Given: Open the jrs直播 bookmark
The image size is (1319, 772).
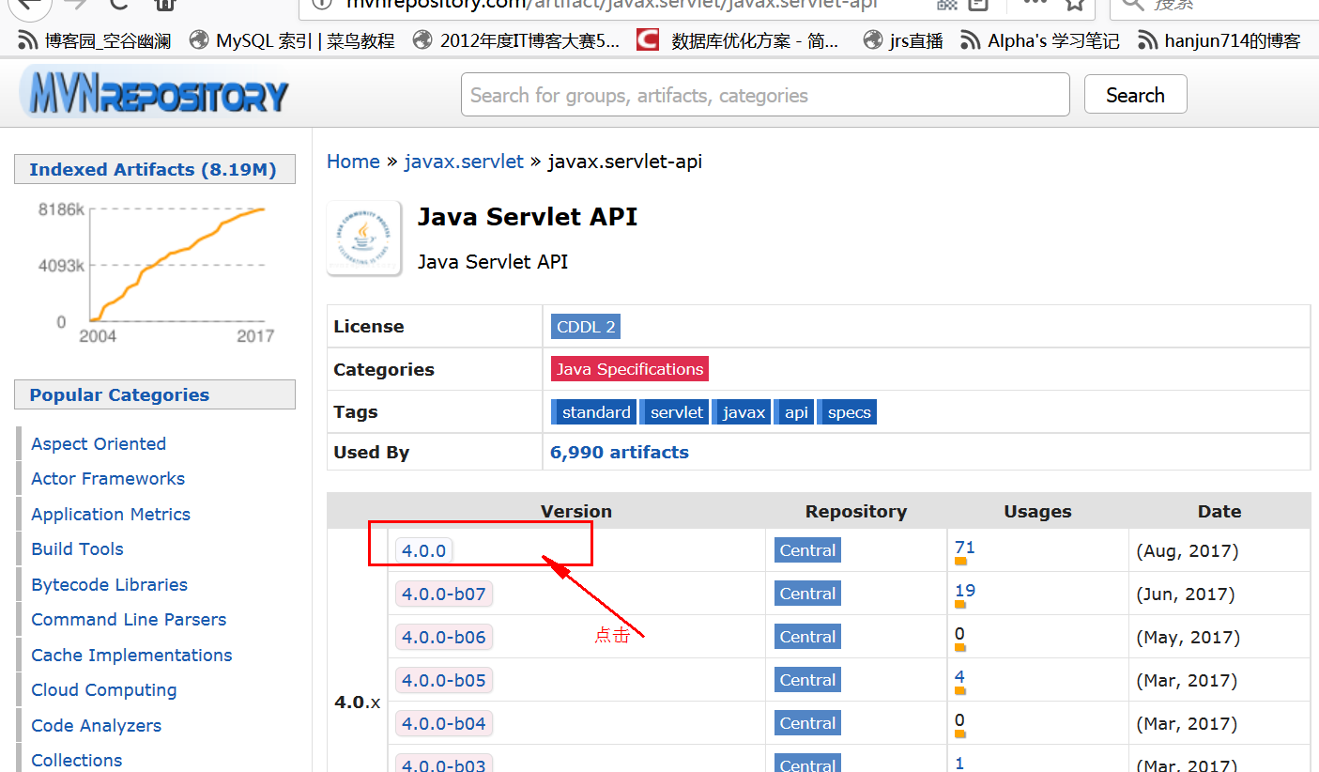Looking at the screenshot, I should pos(904,41).
